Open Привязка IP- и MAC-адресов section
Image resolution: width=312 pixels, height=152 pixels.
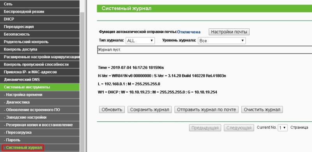point(40,72)
